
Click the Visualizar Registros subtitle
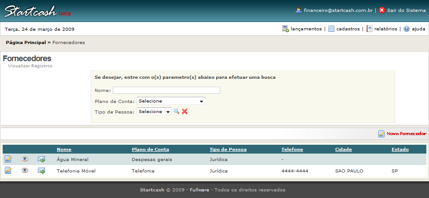tap(30, 66)
